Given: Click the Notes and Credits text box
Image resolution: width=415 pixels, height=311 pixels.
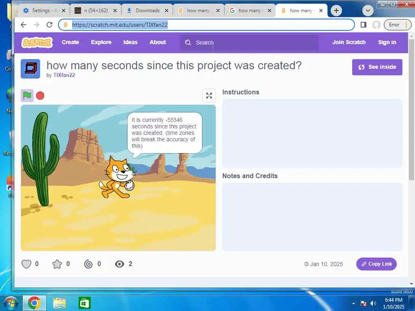Looking at the screenshot, I should (x=312, y=217).
